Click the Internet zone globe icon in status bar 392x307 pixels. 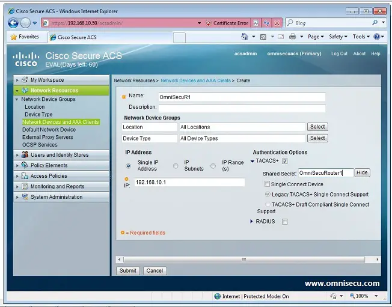[x=218, y=296]
